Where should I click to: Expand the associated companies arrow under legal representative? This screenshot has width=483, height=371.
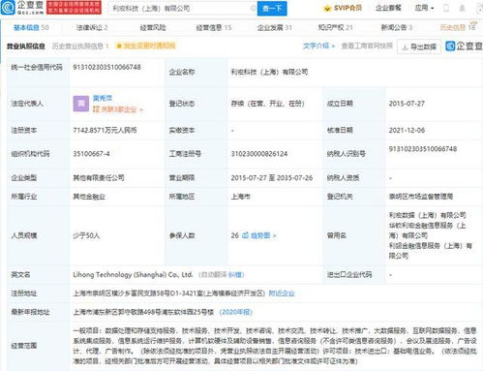coord(141,109)
